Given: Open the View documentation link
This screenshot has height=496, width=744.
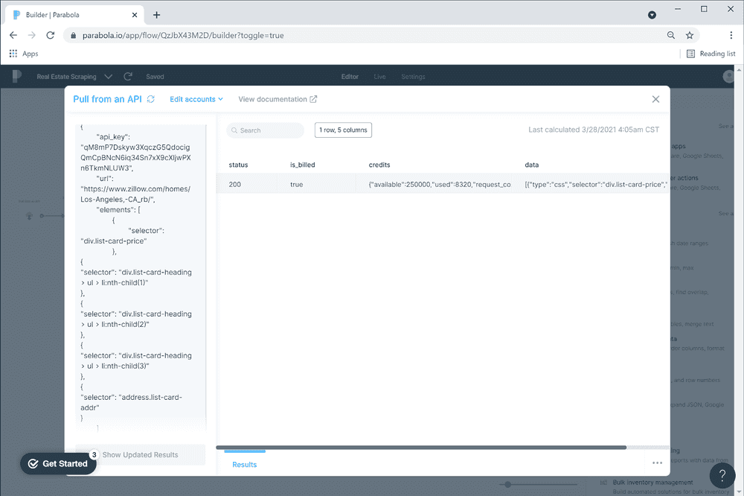Looking at the screenshot, I should [x=278, y=99].
